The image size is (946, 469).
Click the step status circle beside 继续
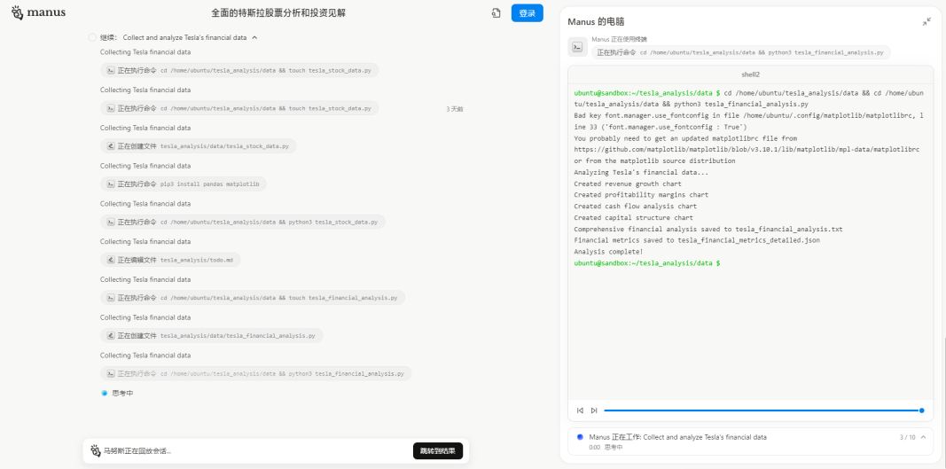coord(92,37)
